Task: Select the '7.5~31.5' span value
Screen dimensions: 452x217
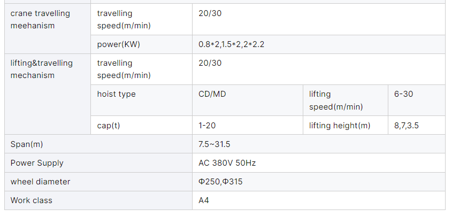Action: [x=214, y=144]
